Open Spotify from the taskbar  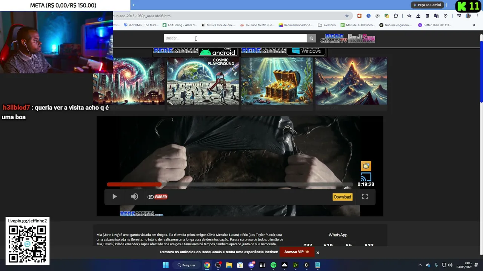click(273, 265)
